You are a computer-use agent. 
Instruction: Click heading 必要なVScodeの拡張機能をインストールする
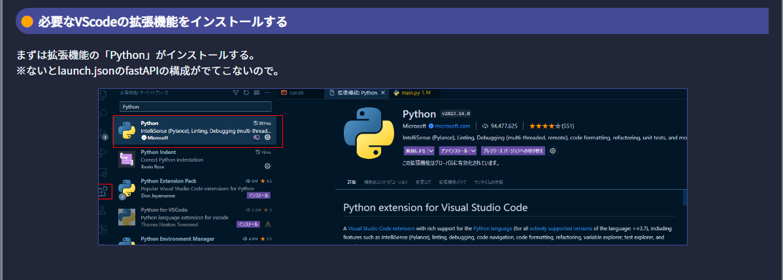162,22
